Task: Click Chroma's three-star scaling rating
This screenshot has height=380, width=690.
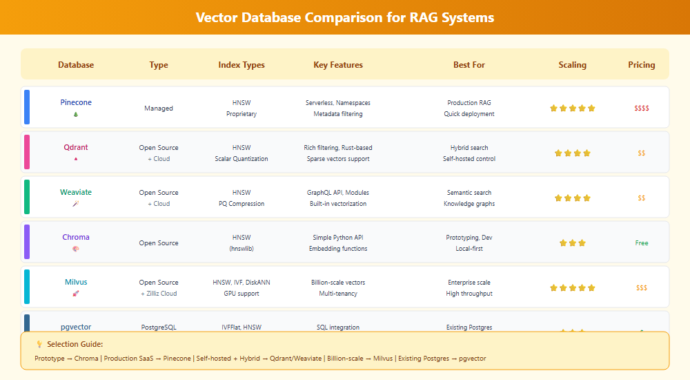Action: [572, 243]
